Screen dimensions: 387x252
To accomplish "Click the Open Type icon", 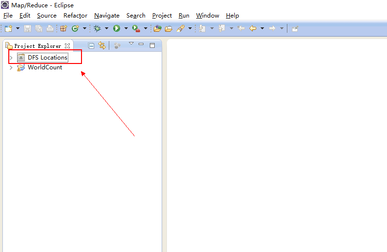I will point(158,29).
